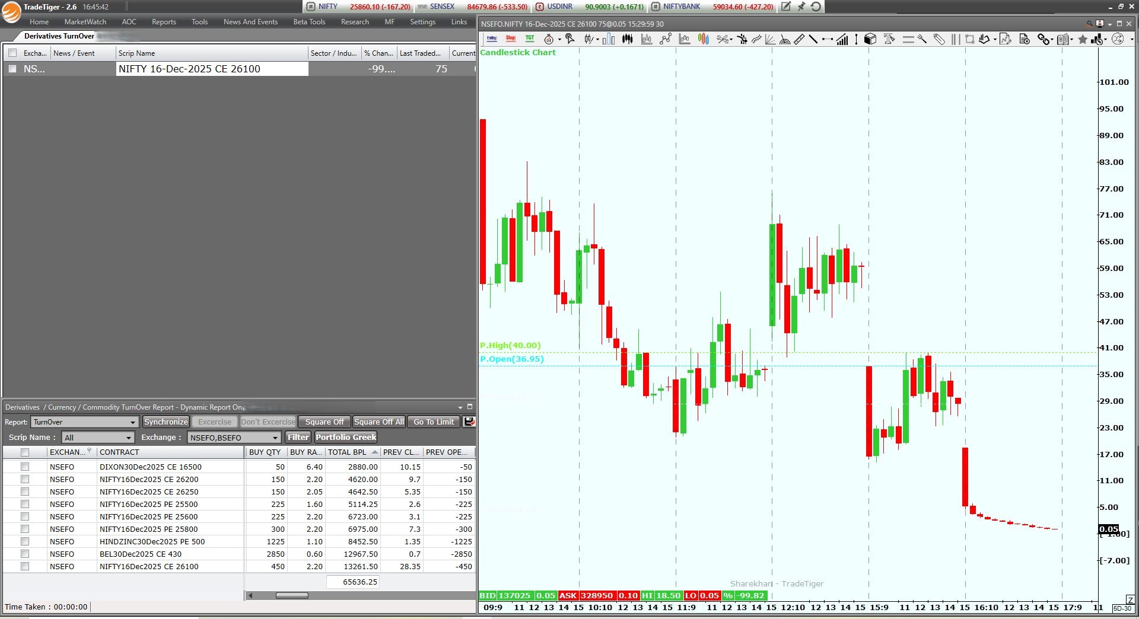
Task: Click the Entry price line icon
Action: (492, 39)
